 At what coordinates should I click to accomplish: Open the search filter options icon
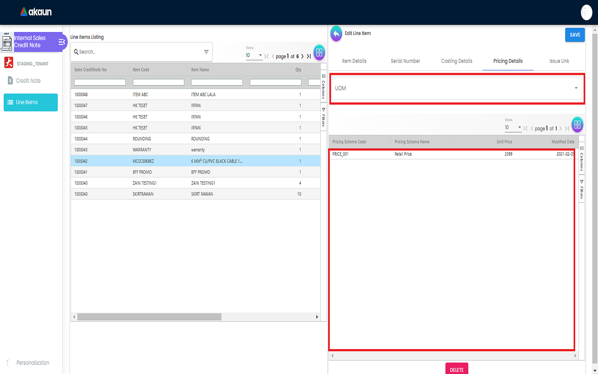click(206, 52)
